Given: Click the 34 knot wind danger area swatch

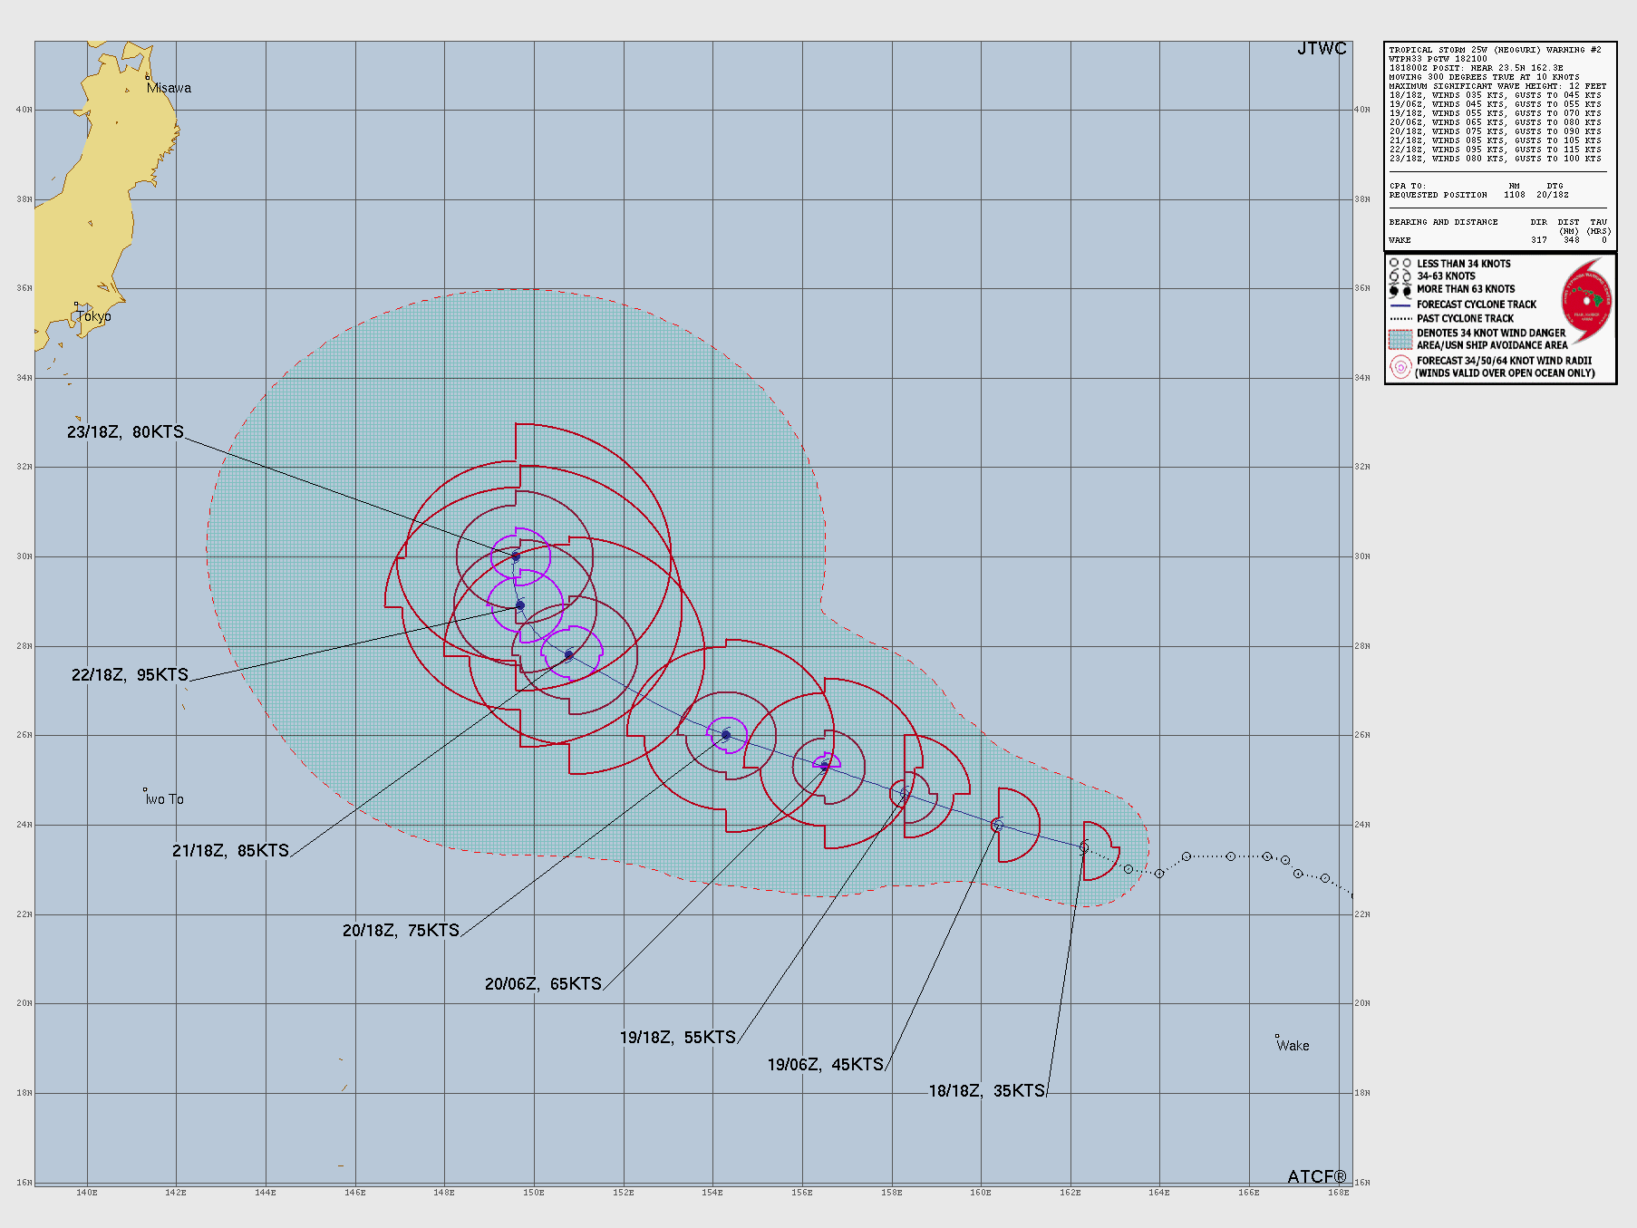Looking at the screenshot, I should (1400, 339).
